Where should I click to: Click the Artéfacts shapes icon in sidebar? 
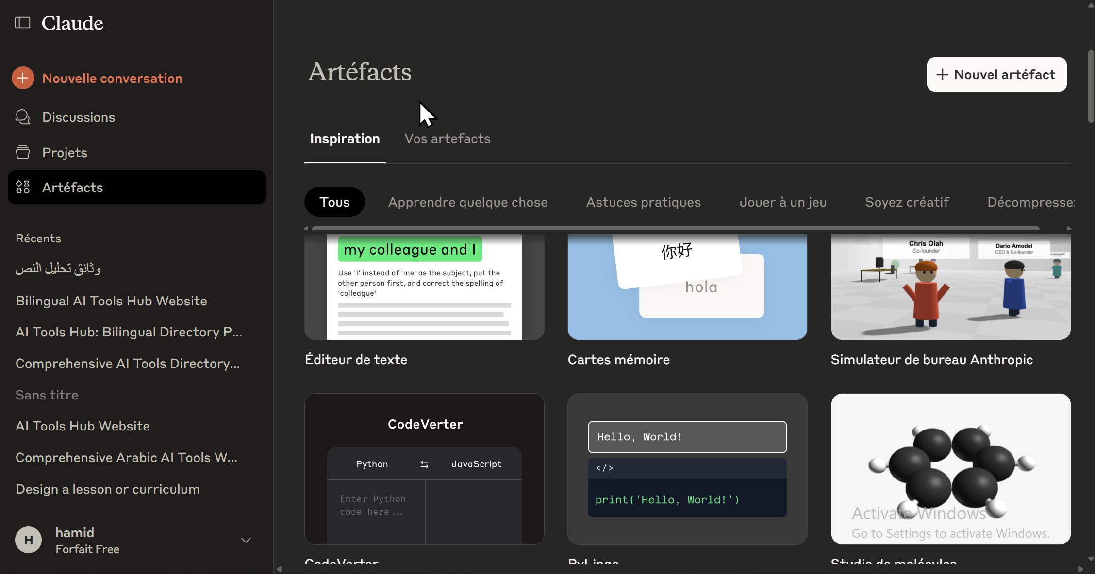[22, 187]
